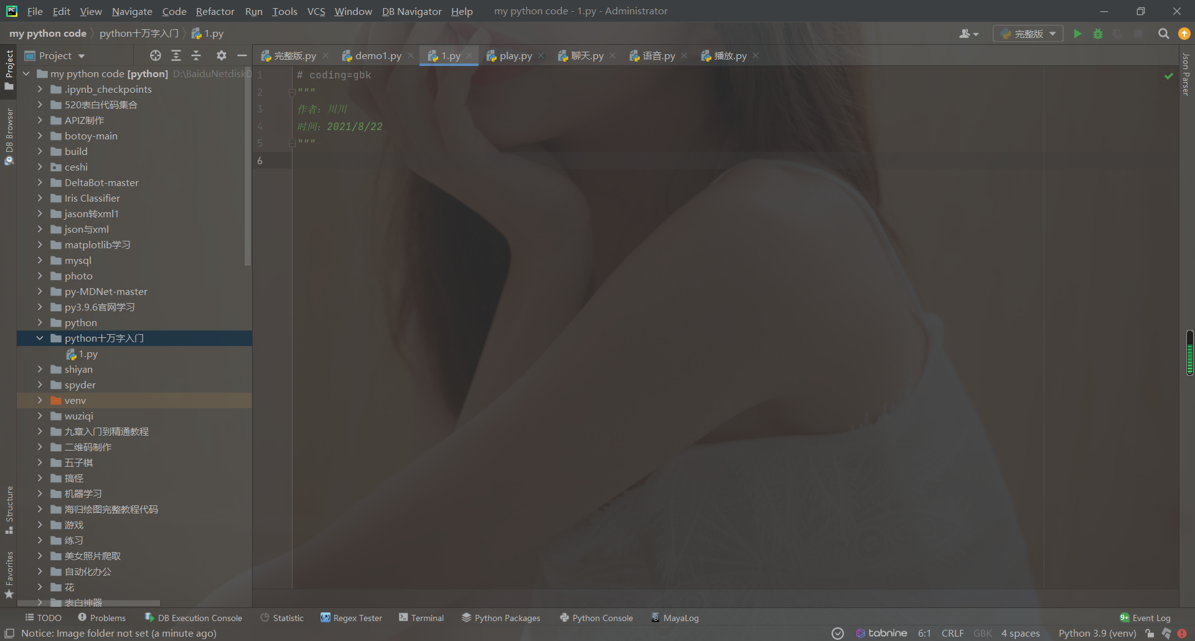
Task: Expand the DeltaBot-master folder
Action: point(40,182)
